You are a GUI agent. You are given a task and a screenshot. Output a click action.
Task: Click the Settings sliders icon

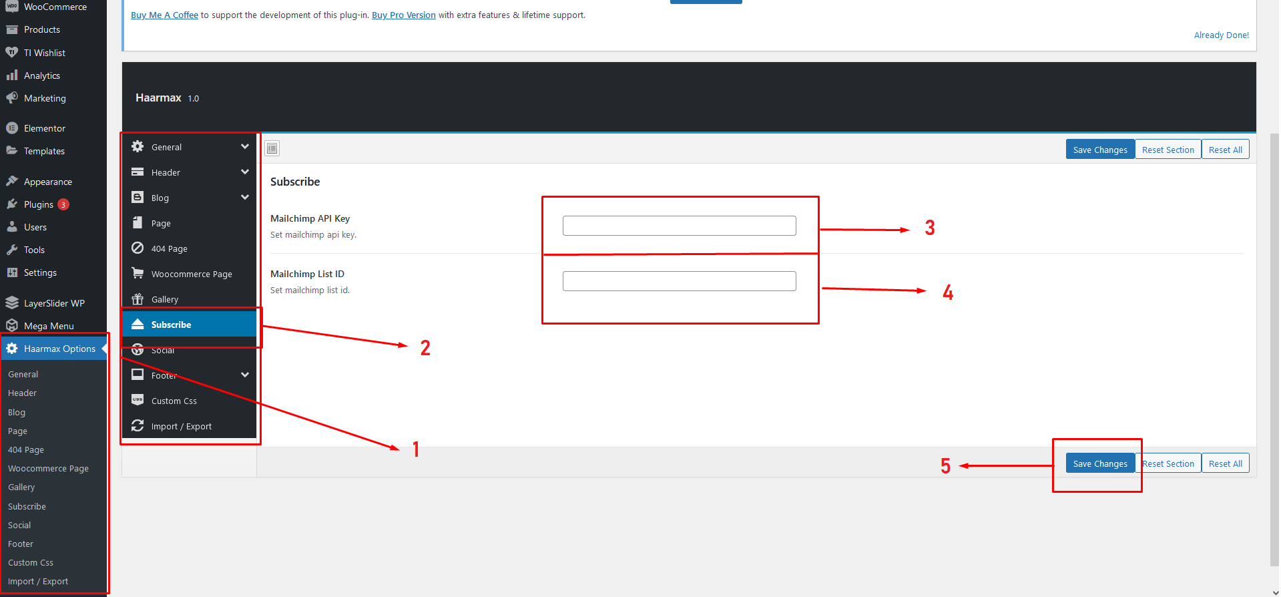12,272
